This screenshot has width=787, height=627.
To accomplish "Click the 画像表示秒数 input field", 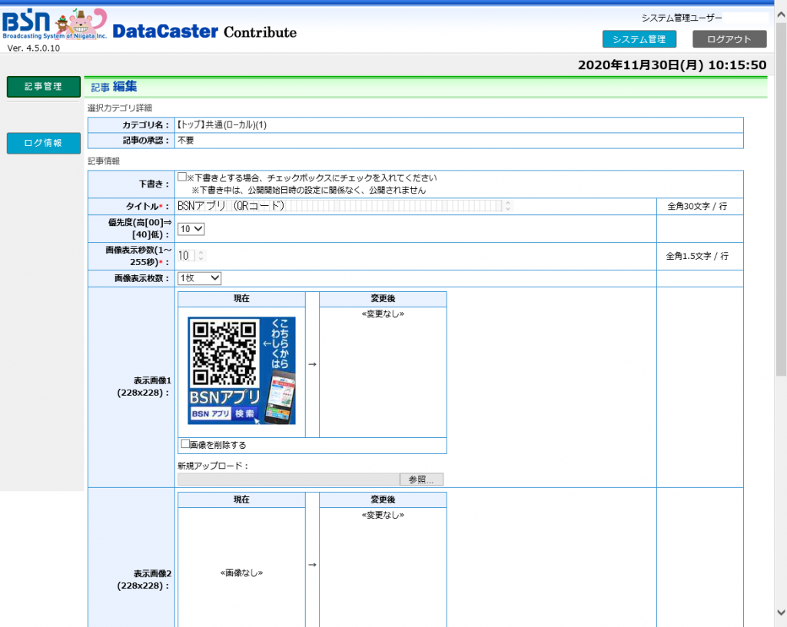I will (x=186, y=256).
